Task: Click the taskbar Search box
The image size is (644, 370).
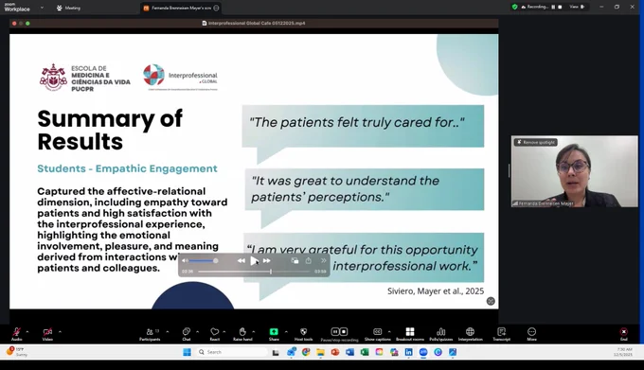Action: point(232,352)
